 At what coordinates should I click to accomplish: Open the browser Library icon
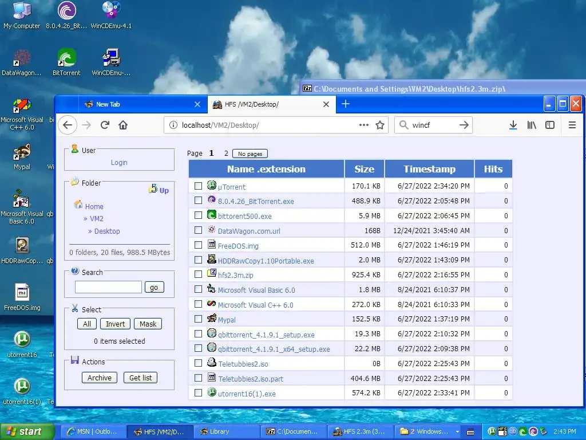[x=532, y=125]
